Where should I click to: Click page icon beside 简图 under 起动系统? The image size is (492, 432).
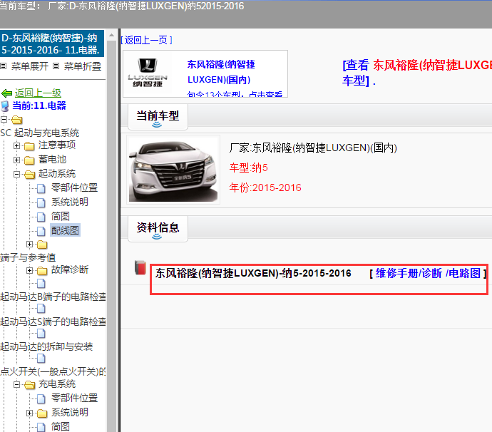pos(41,217)
